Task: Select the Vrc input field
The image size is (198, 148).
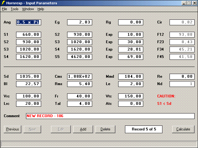Action: 28,96
